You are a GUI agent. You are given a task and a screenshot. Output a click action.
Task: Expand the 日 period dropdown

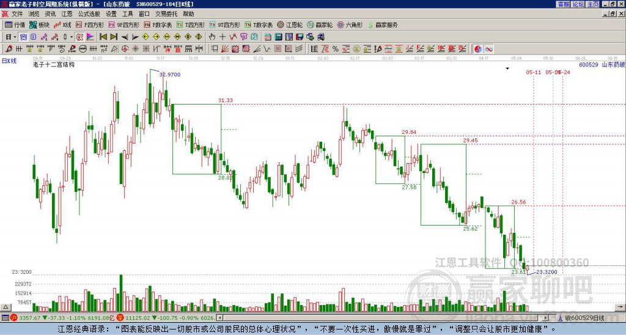tap(15, 37)
